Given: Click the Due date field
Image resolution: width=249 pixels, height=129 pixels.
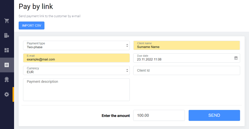Looking at the screenshot, I should point(184,58).
